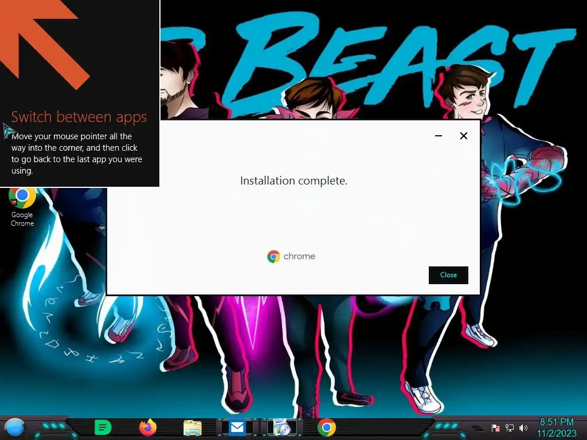Open Google Chrome from the taskbar
This screenshot has height=440, width=587.
coord(326,427)
